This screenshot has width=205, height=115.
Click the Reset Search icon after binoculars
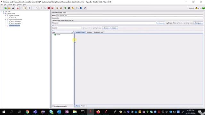pos(73,8)
